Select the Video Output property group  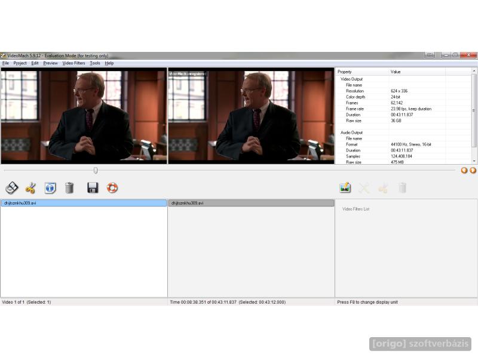[351, 79]
